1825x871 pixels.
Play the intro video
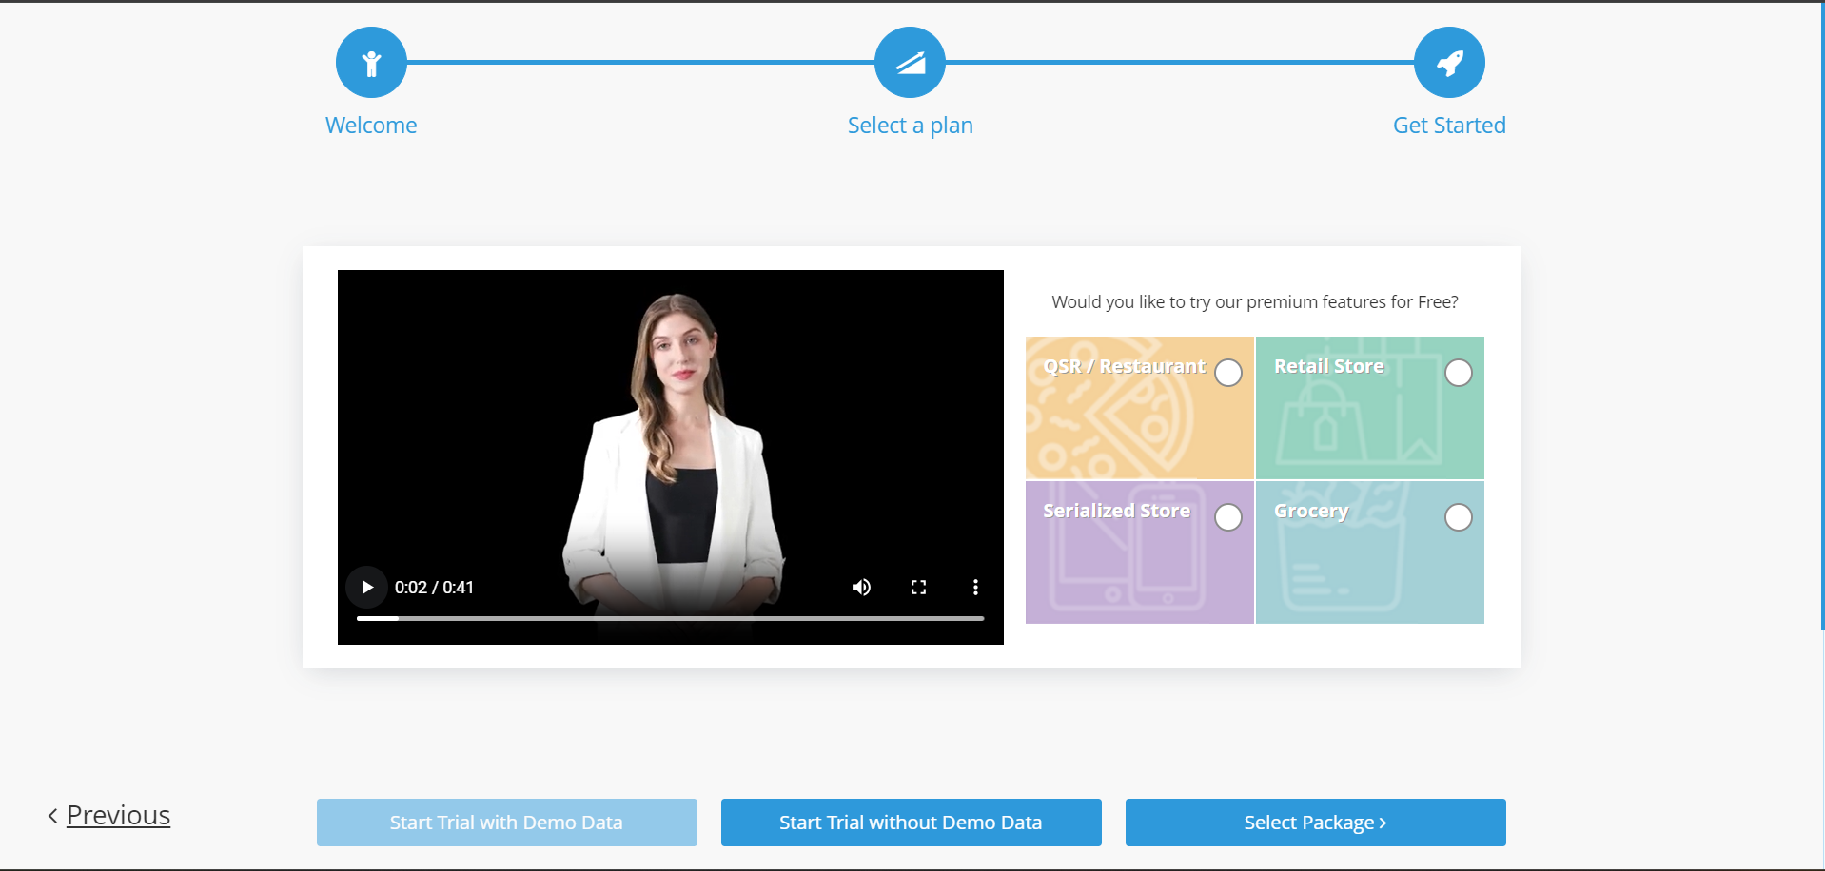(x=367, y=587)
